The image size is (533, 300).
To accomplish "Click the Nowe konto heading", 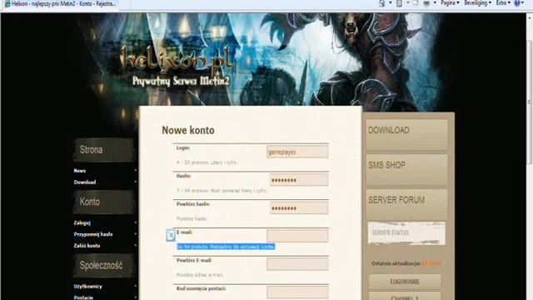I will click(x=188, y=130).
